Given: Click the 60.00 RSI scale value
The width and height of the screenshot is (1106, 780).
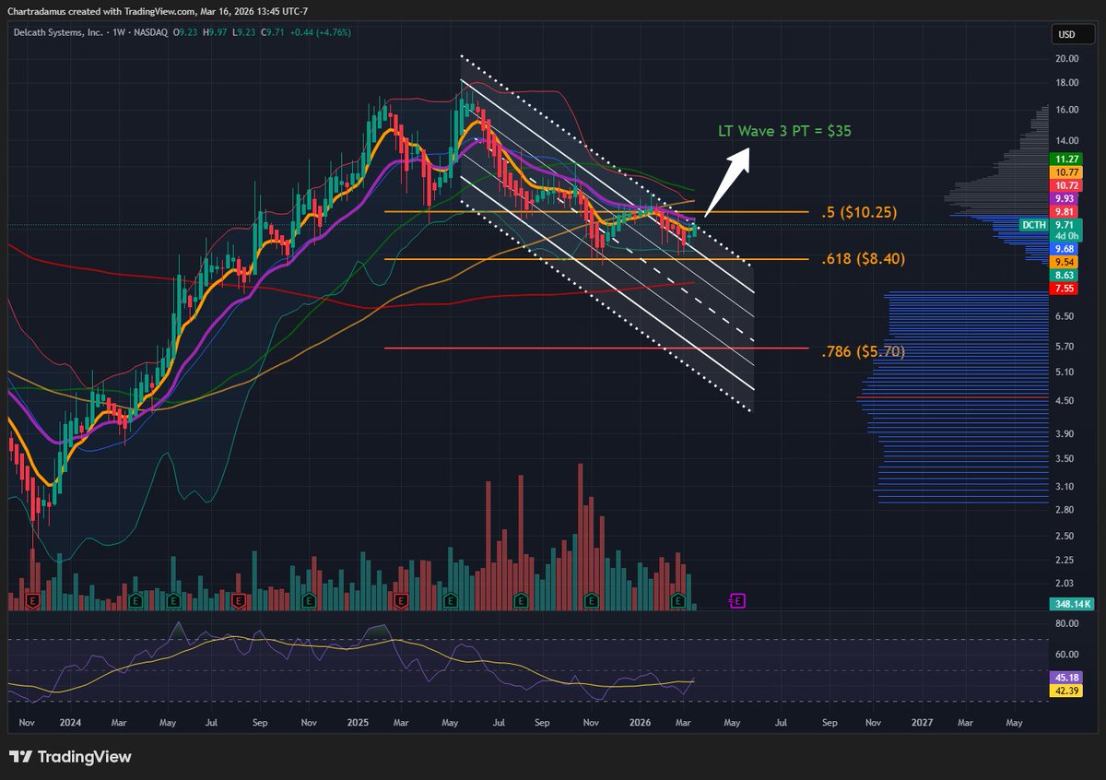Looking at the screenshot, I should (1067, 654).
